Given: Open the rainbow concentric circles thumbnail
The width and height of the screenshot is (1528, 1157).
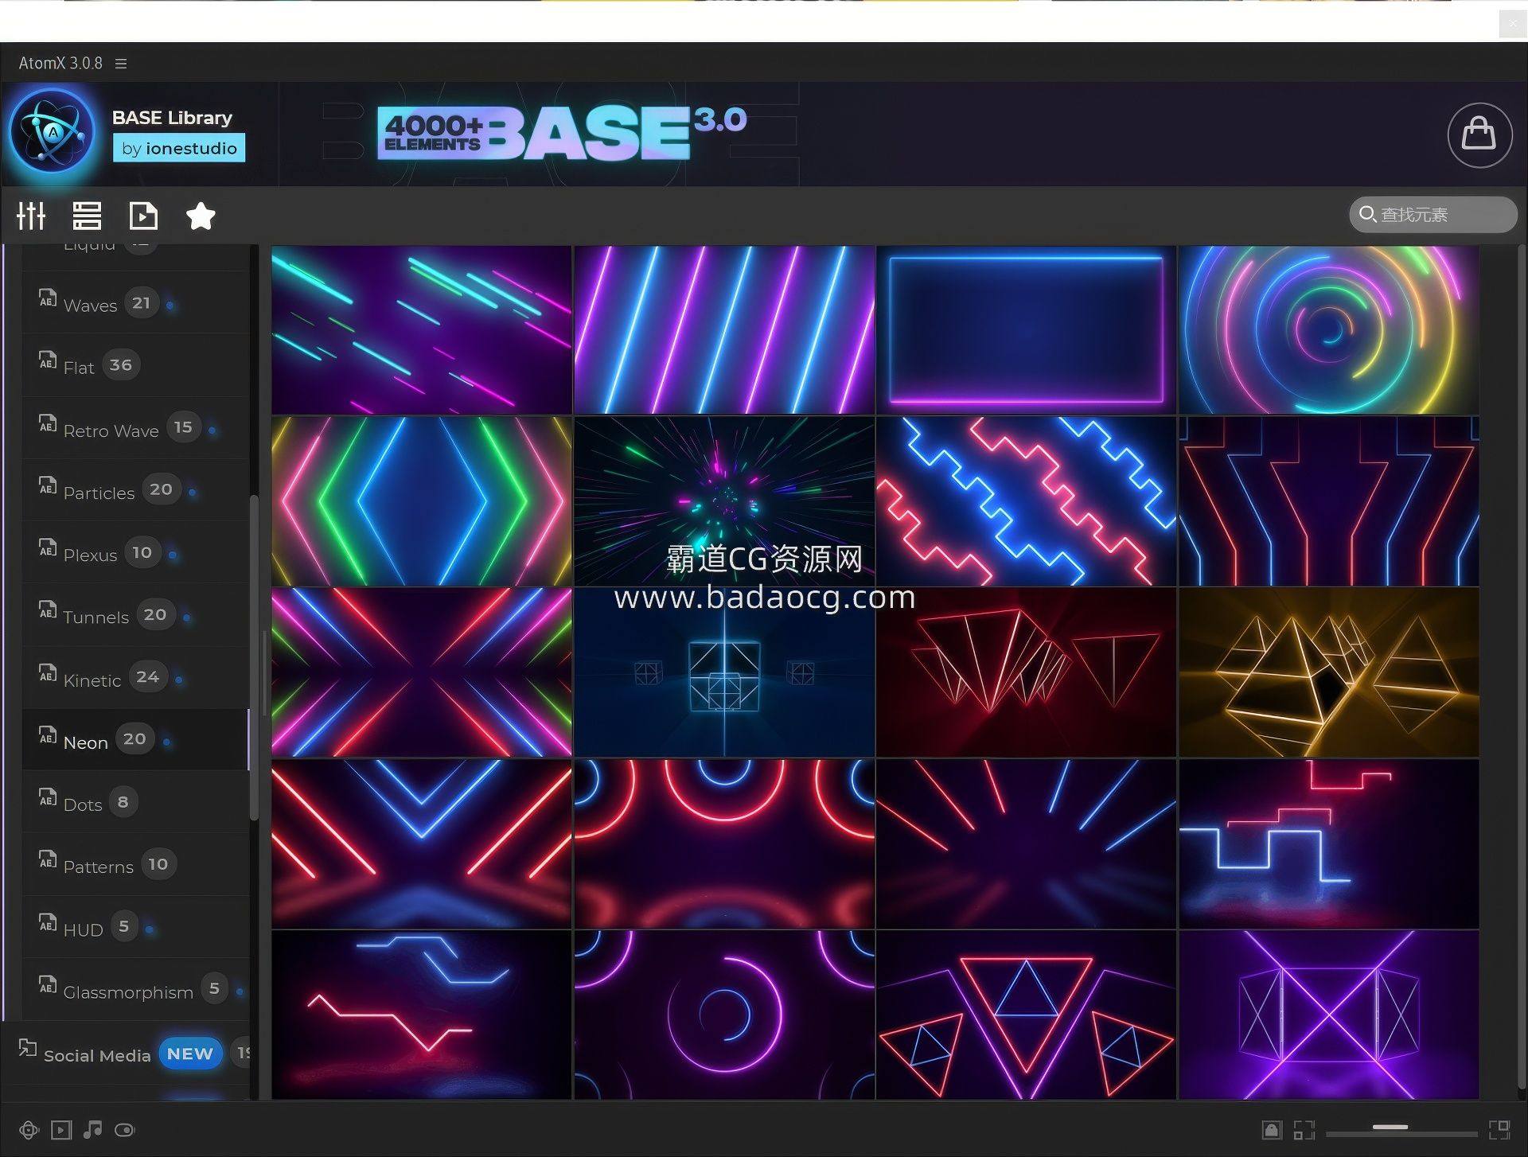Looking at the screenshot, I should [x=1329, y=329].
